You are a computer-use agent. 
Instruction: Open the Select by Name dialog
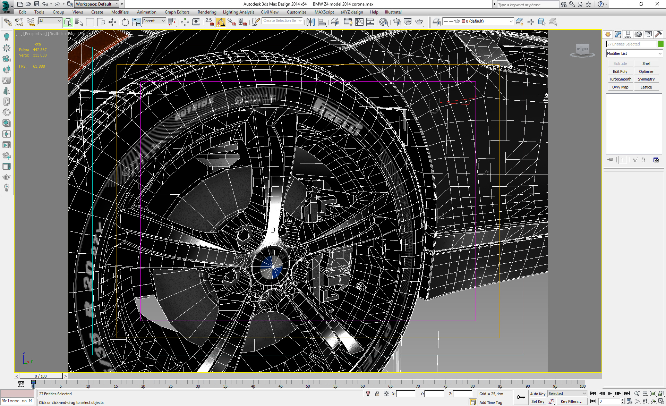[79, 22]
